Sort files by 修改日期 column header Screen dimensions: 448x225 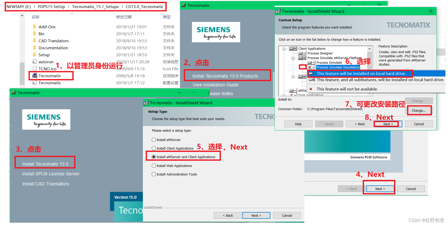pyautogui.click(x=124, y=17)
